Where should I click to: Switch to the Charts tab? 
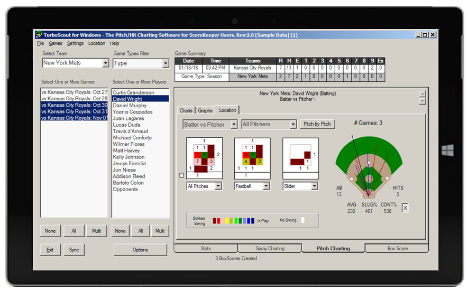186,110
